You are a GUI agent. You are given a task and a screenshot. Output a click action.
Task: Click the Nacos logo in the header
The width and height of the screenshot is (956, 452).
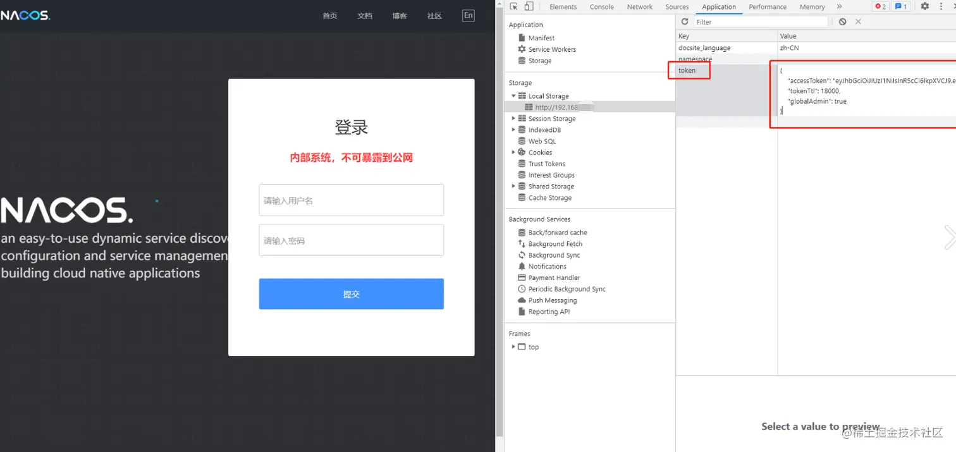point(25,15)
